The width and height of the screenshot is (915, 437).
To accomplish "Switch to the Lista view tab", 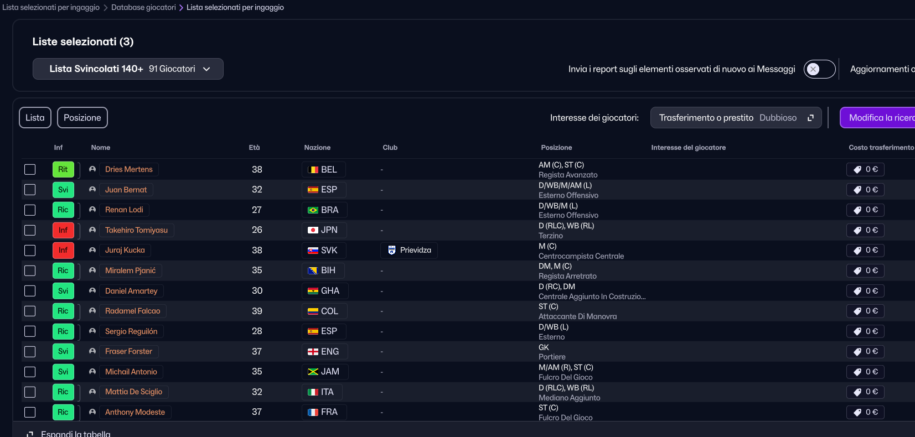I will coord(35,118).
